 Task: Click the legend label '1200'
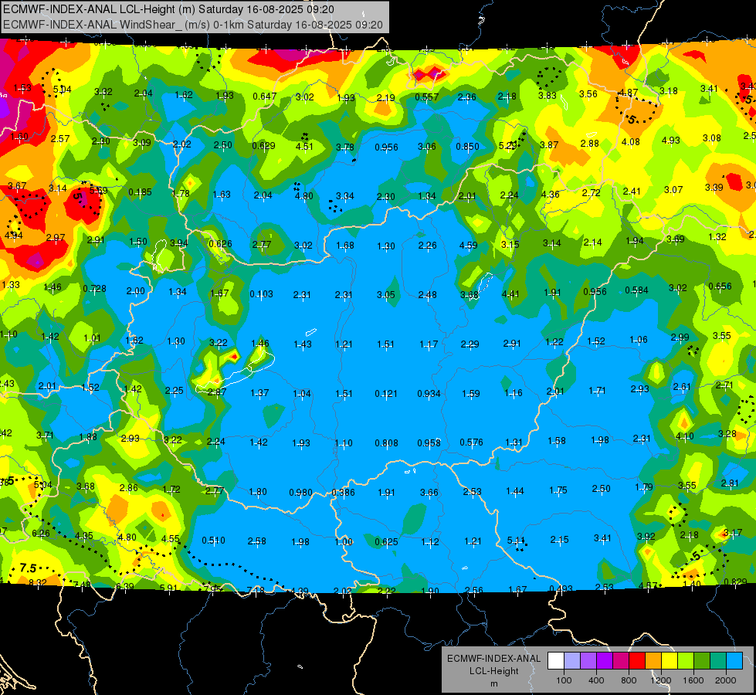coord(661,680)
